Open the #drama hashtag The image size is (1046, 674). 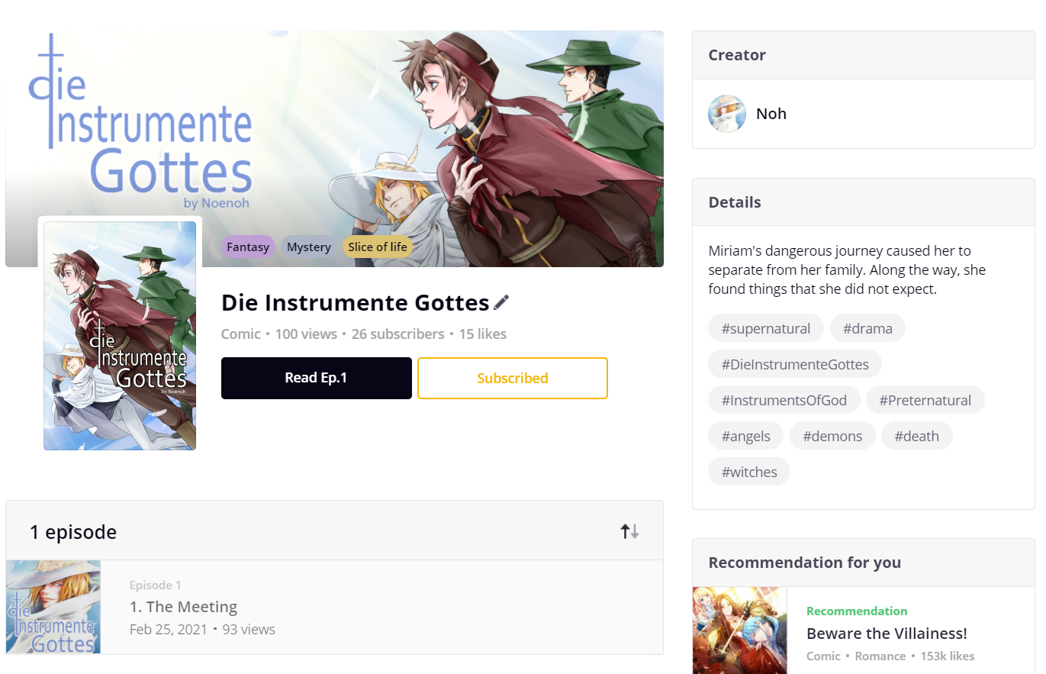(867, 328)
